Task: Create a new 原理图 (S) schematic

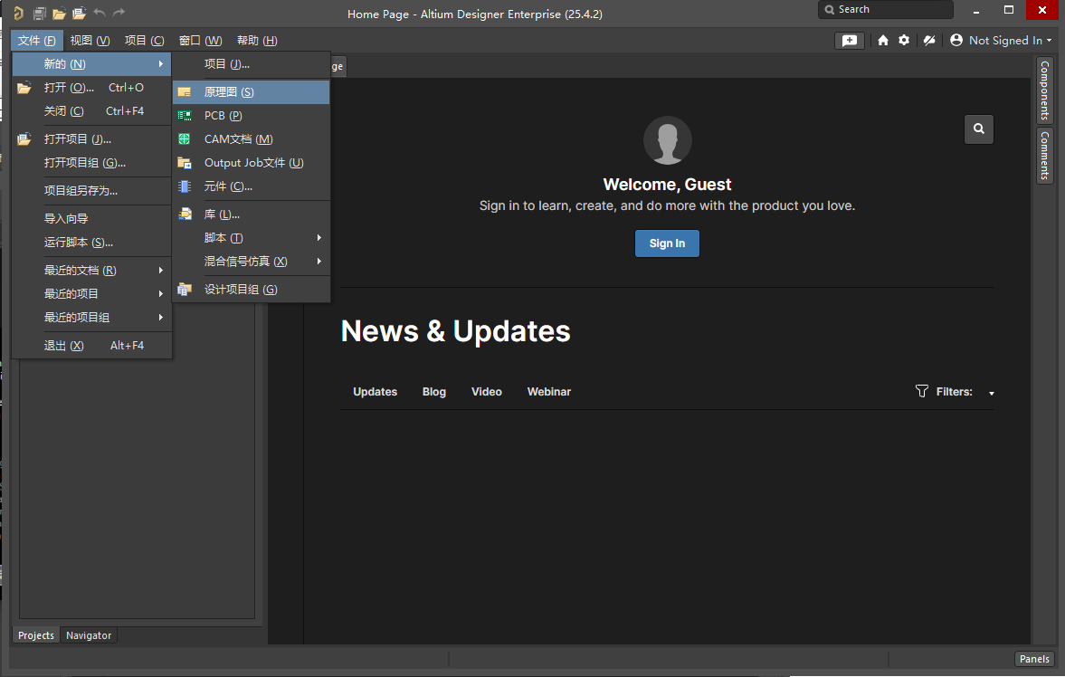Action: [252, 91]
